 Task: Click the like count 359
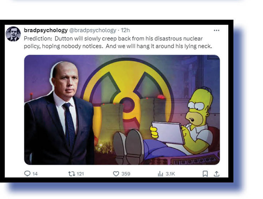click(x=126, y=174)
